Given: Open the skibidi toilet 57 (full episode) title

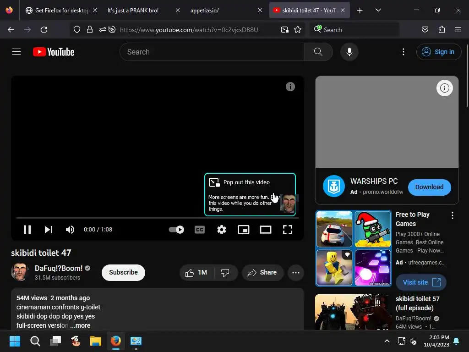Looking at the screenshot, I should tap(417, 303).
